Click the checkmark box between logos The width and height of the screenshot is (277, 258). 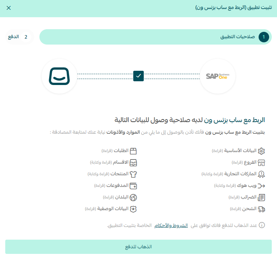pyautogui.click(x=138, y=76)
